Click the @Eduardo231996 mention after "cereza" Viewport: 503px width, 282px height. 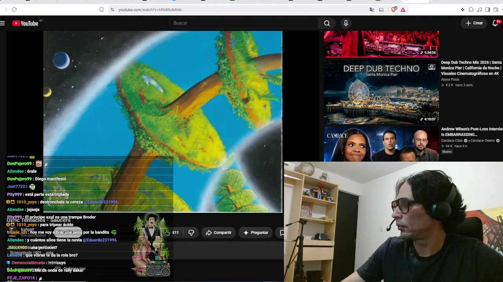(x=101, y=202)
